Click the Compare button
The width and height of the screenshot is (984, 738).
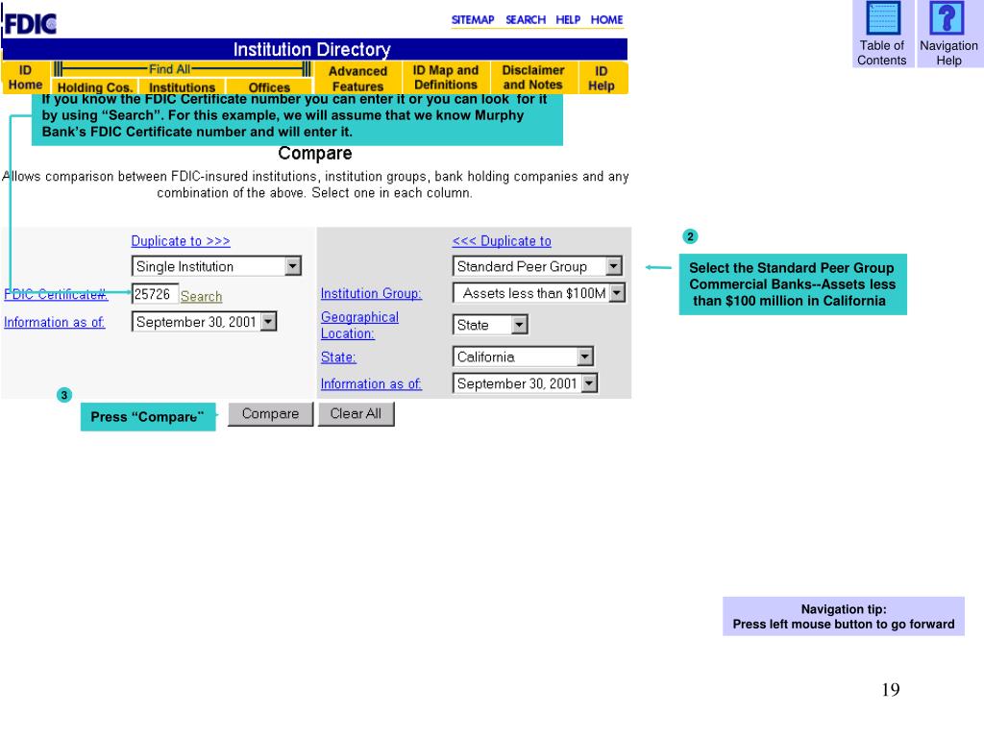pos(270,414)
